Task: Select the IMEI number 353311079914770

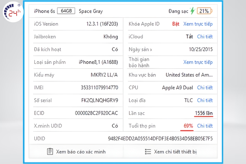Action: [99, 88]
